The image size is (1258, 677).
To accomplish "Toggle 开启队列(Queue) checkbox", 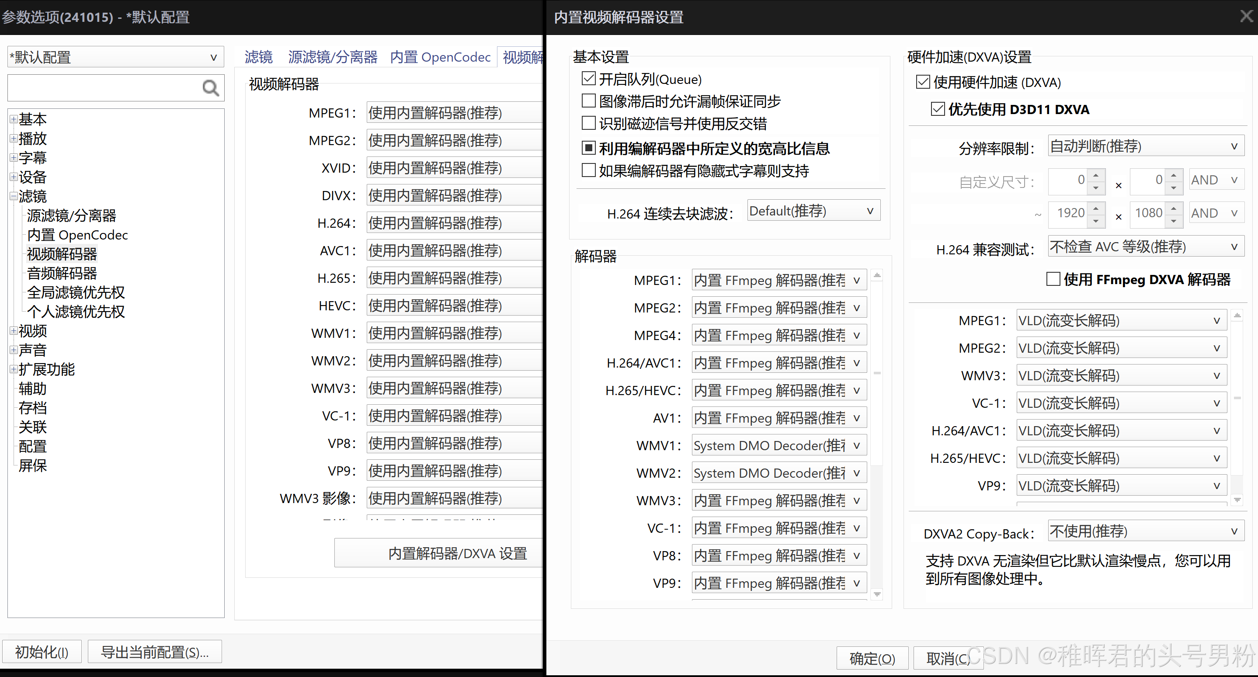I will coord(588,79).
